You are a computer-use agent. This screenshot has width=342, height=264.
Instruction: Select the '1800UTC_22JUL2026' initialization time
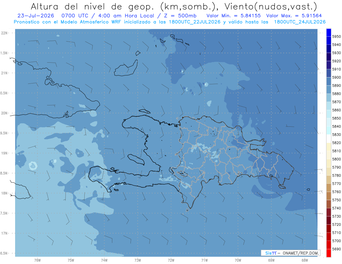click(x=195, y=22)
